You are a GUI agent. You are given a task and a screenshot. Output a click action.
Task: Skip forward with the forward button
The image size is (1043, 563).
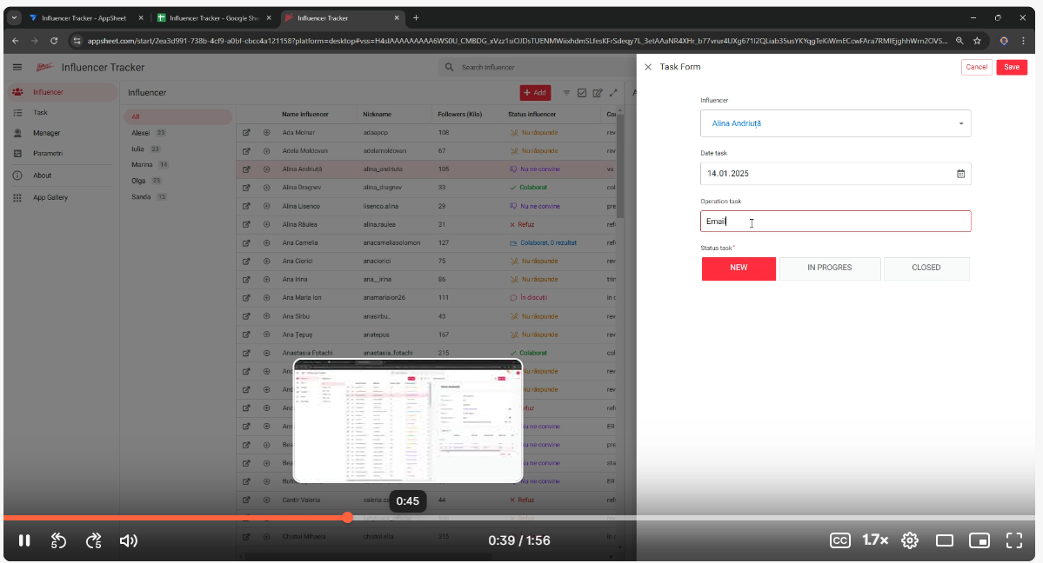(94, 540)
